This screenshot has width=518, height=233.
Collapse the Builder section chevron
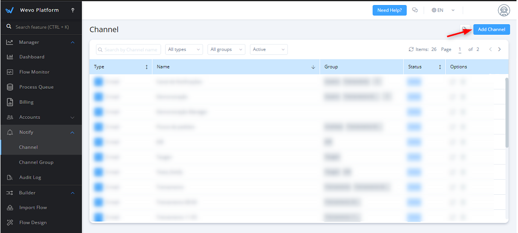73,193
